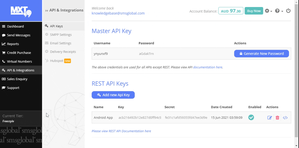Open the settings gear dropdown
The width and height of the screenshot is (299, 148).
[268, 11]
